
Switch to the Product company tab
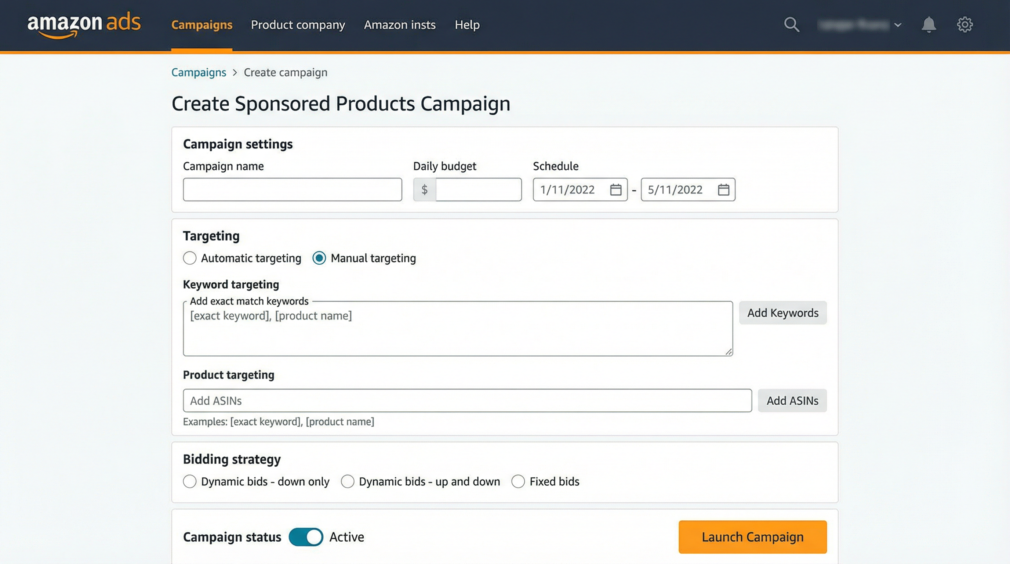pos(298,25)
